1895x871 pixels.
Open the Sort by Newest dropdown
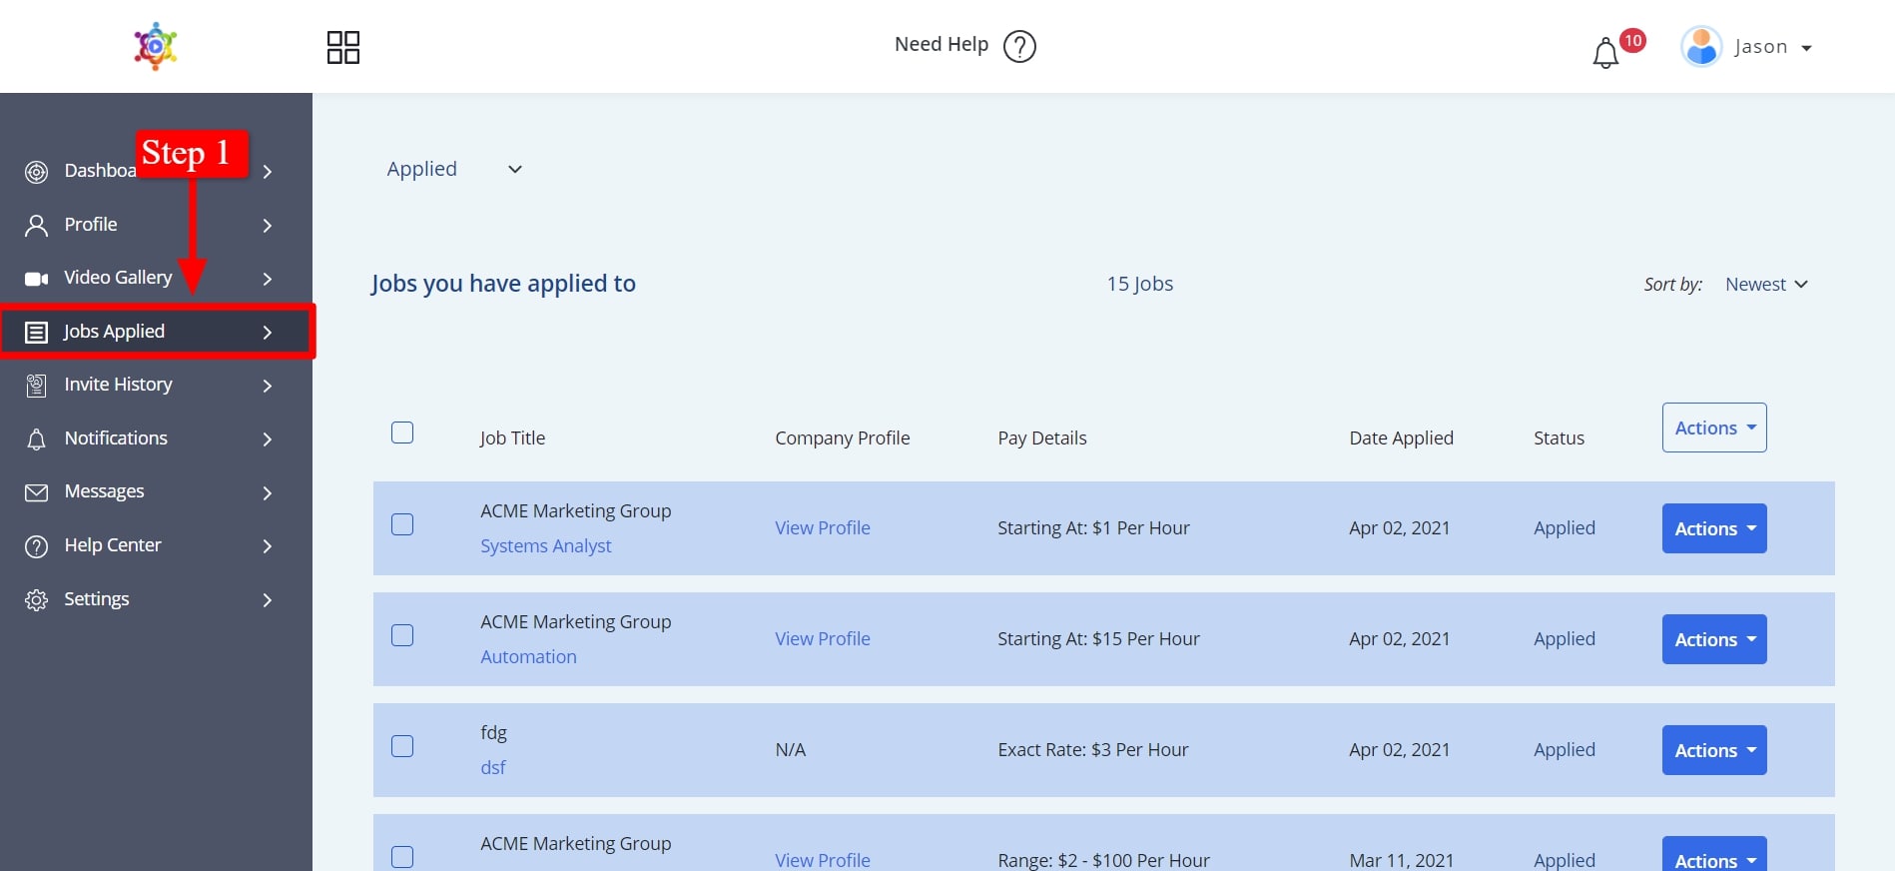[x=1766, y=285]
